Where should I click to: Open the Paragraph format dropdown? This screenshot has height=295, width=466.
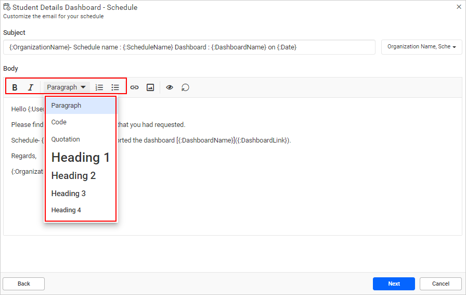[66, 87]
